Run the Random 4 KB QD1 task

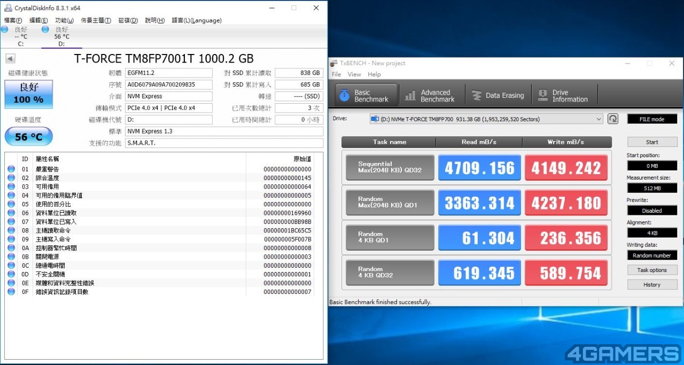(x=390, y=238)
